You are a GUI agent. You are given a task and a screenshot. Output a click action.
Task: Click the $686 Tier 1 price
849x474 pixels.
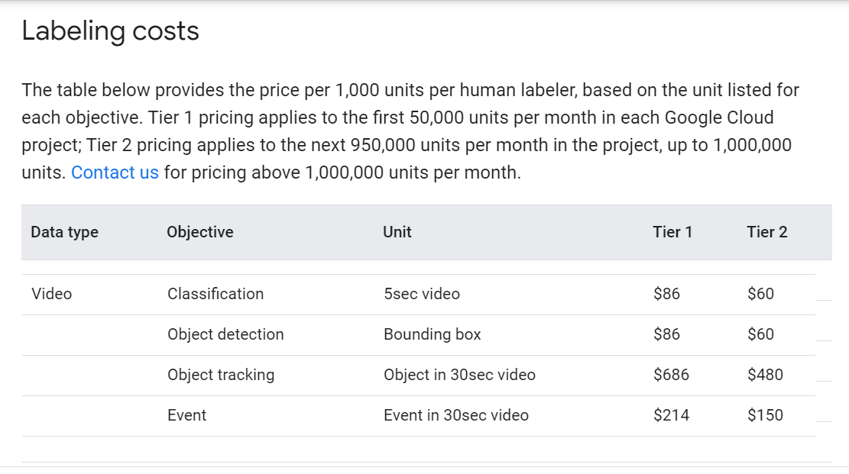[671, 375]
